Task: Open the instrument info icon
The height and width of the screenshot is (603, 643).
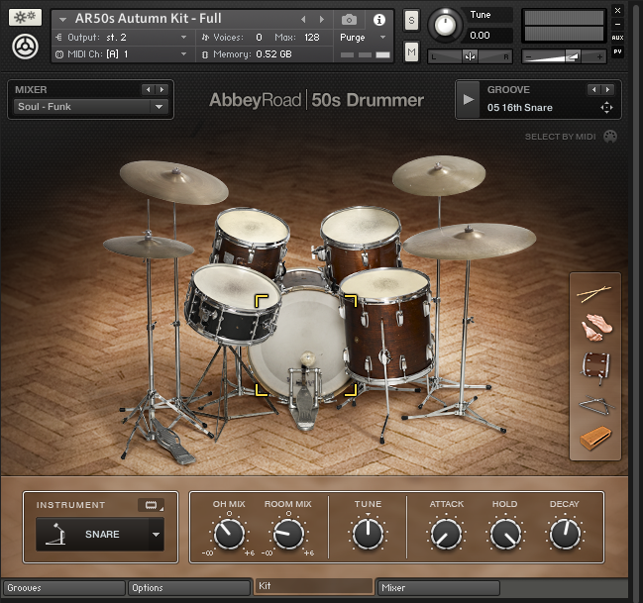Action: (378, 20)
